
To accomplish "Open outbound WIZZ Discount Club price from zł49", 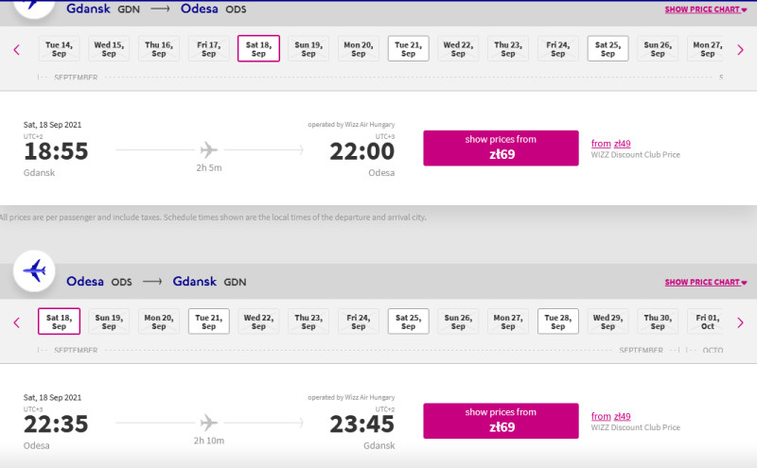I will 610,144.
